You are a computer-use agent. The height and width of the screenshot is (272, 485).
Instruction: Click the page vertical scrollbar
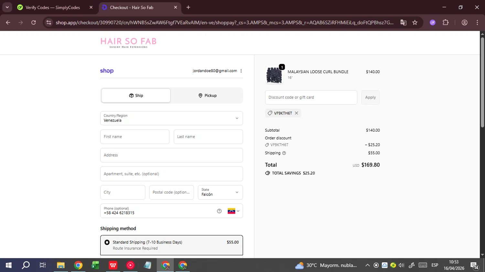[482, 82]
